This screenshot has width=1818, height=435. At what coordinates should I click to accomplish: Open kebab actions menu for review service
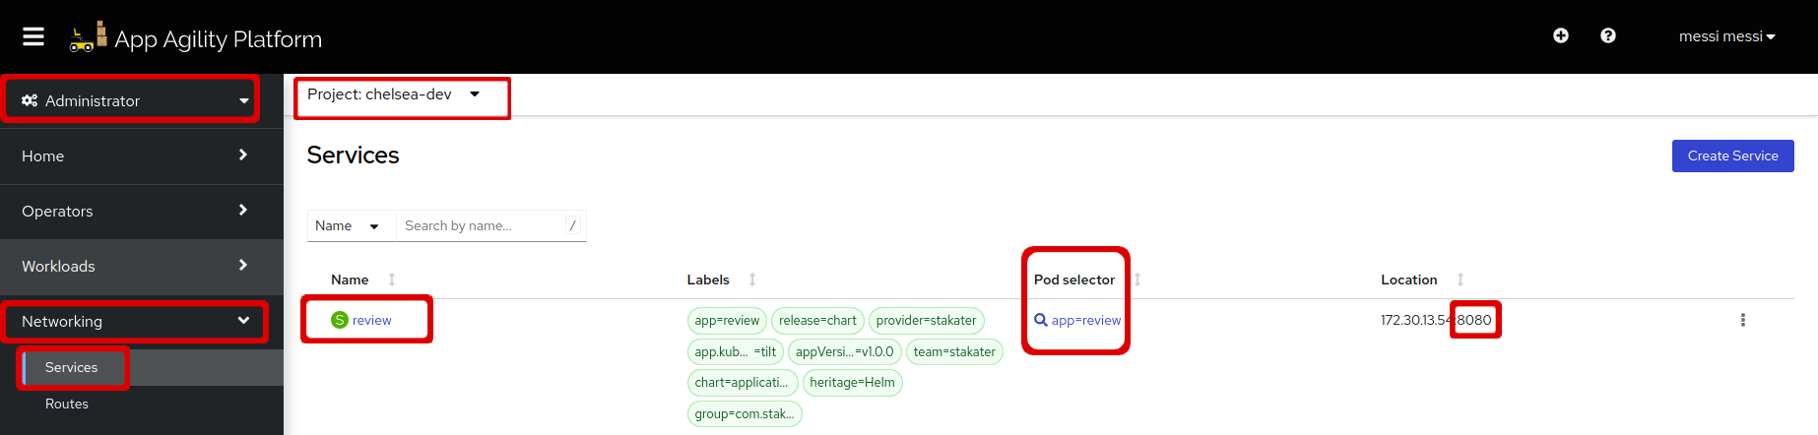click(x=1742, y=320)
